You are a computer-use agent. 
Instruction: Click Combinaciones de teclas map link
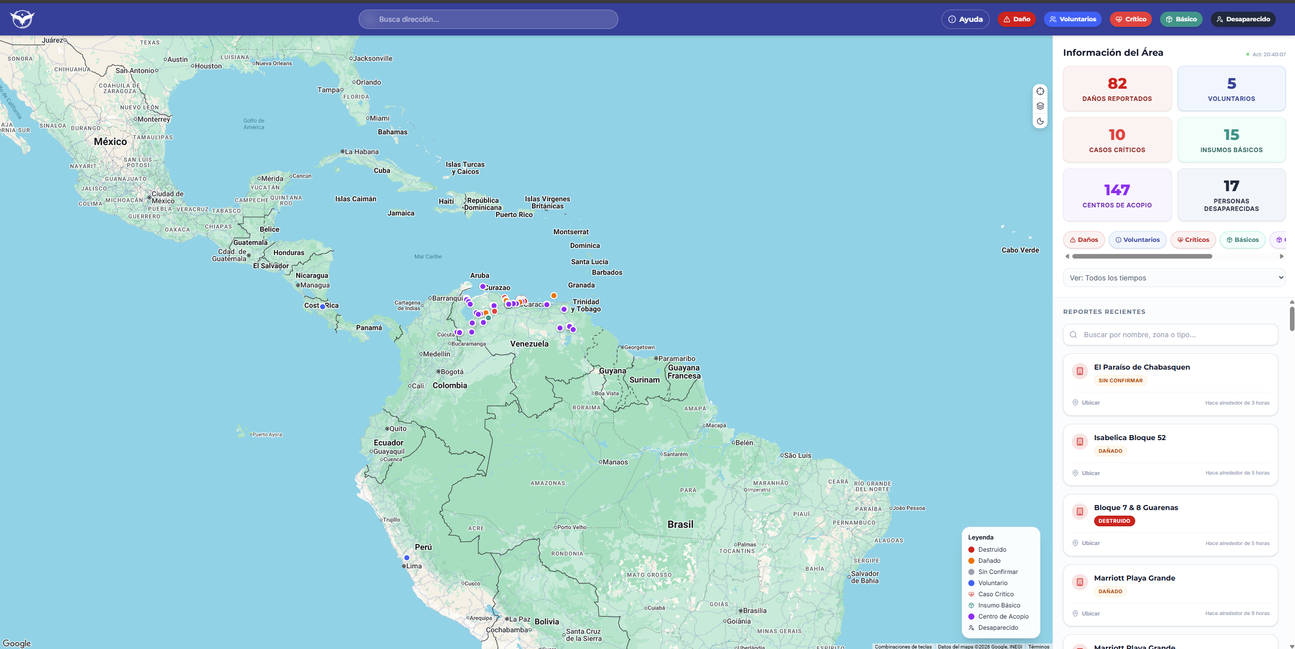903,646
